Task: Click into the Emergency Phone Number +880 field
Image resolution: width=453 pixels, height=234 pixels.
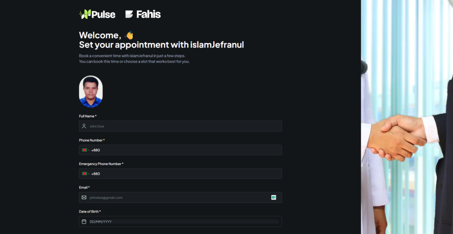Action: click(x=186, y=173)
